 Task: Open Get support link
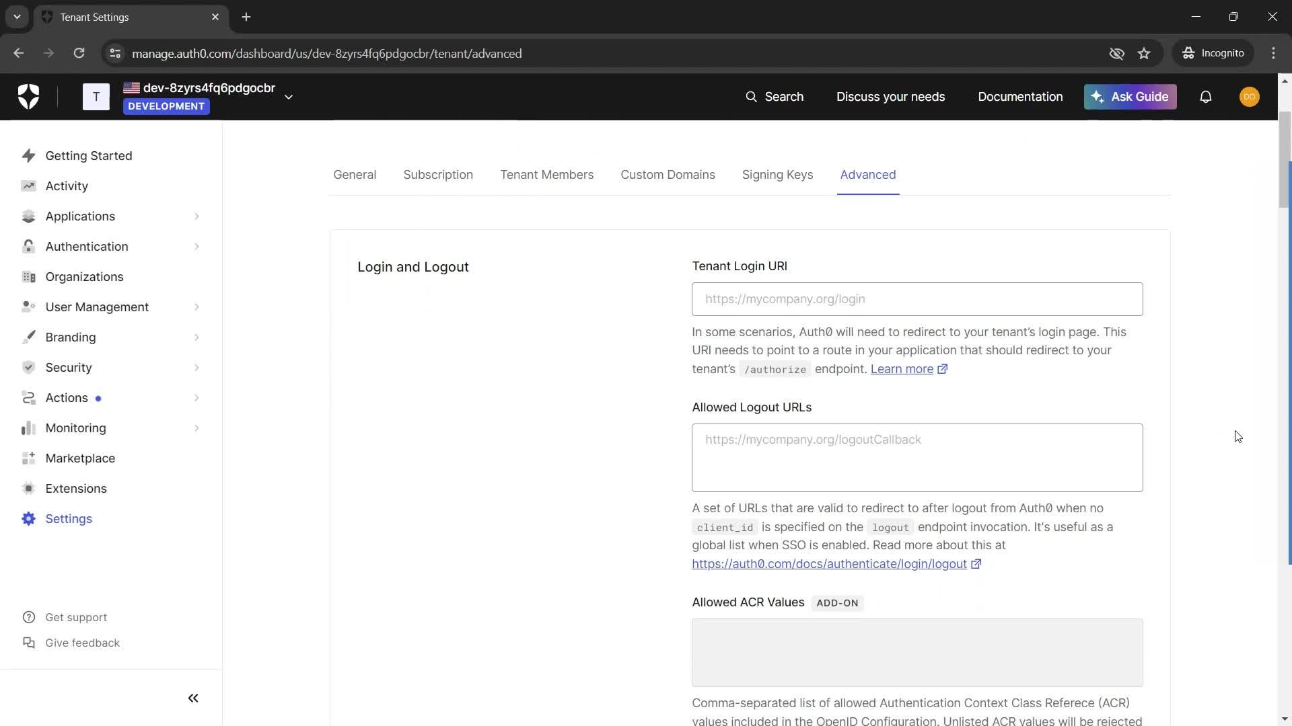pyautogui.click(x=76, y=617)
